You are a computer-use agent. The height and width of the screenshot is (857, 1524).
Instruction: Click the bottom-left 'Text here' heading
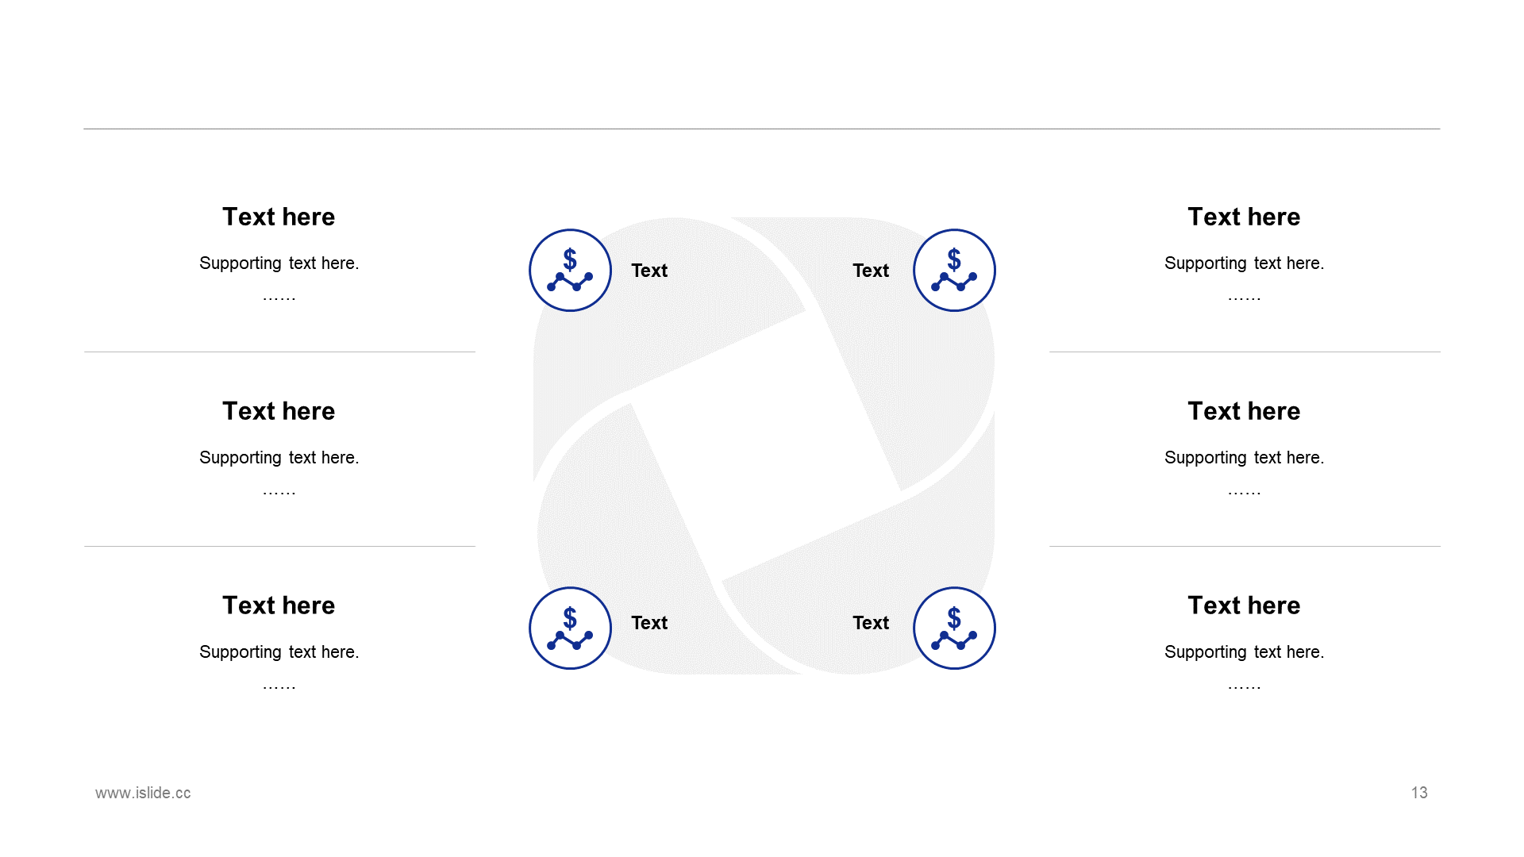pos(279,605)
